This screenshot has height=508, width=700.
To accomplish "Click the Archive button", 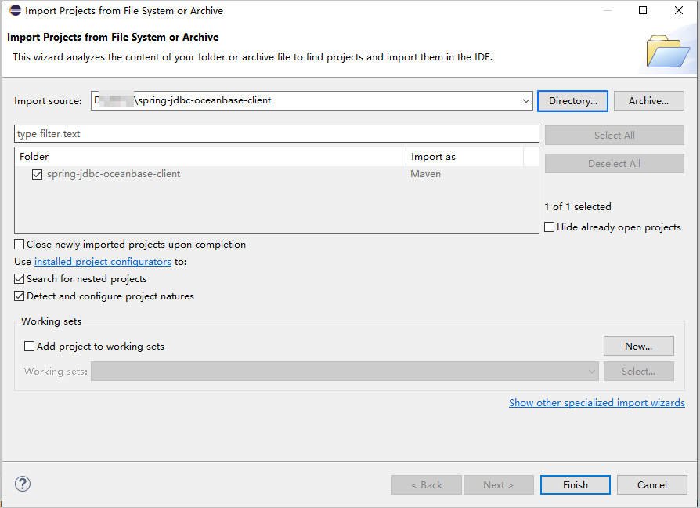I will (x=648, y=101).
